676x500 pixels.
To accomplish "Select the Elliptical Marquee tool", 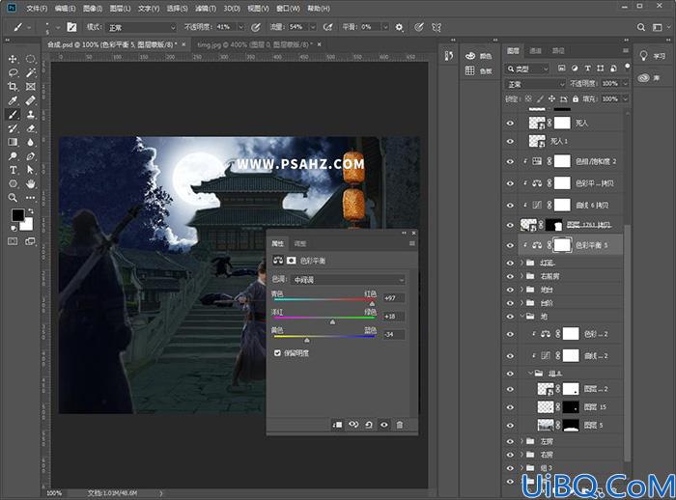I will (x=30, y=59).
